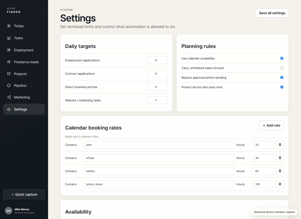Delete the 'sisters' booking rate

click(x=280, y=171)
